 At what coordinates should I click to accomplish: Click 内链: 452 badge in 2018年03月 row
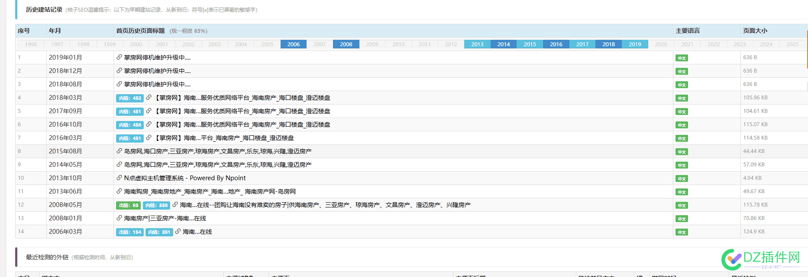click(130, 98)
